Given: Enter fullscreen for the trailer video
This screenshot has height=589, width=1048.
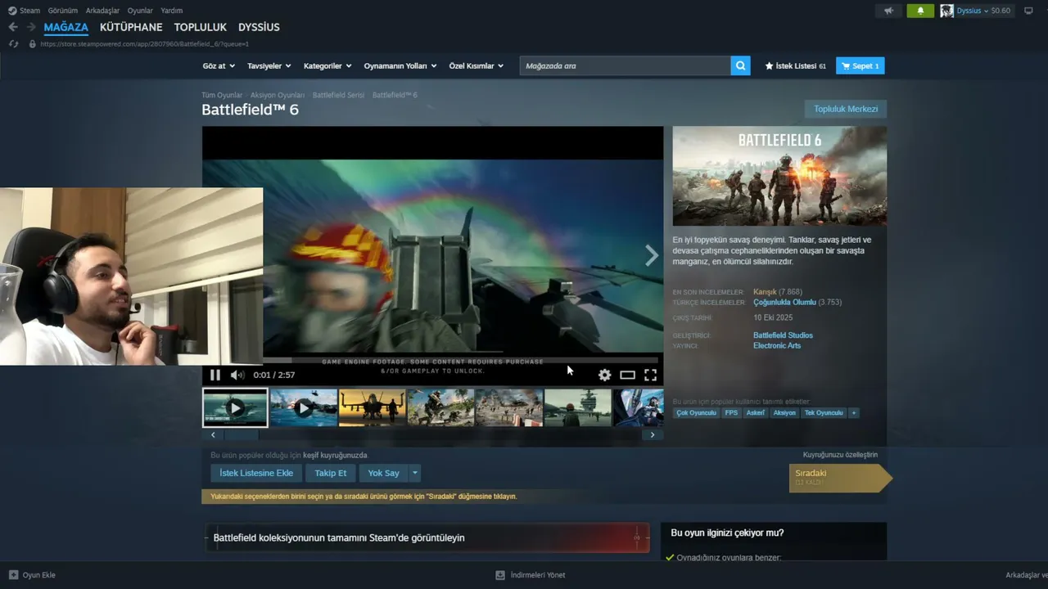Looking at the screenshot, I should coord(650,375).
